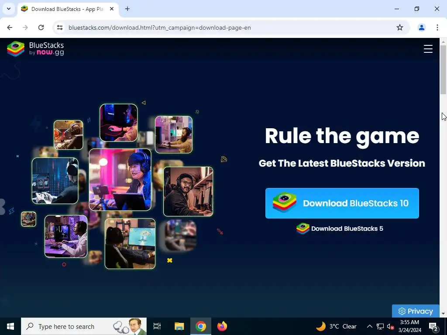Expand the tab search dropdown arrow
447x335 pixels.
coord(9,9)
